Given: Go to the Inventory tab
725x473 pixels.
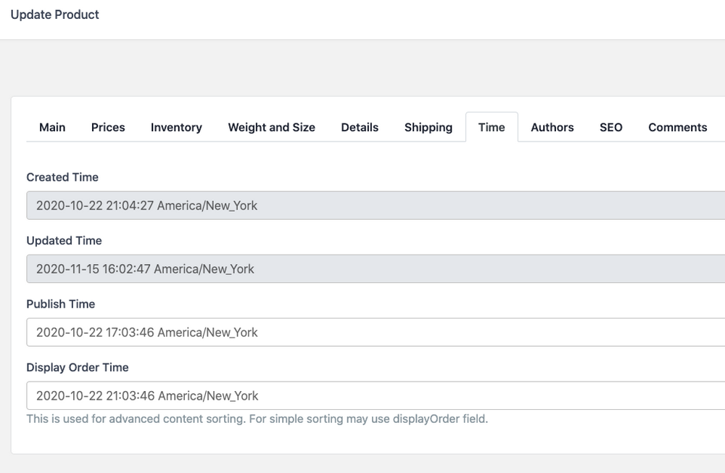Looking at the screenshot, I should 176,127.
